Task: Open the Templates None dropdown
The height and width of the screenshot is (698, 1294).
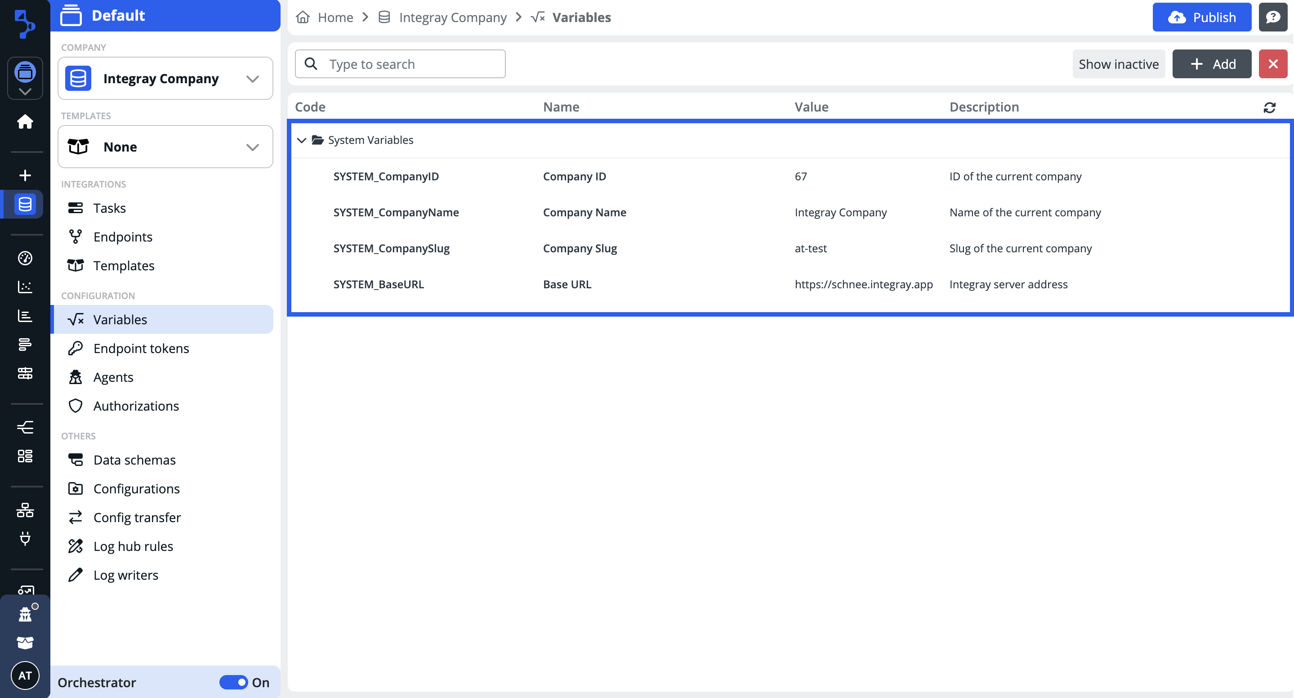Action: (165, 147)
